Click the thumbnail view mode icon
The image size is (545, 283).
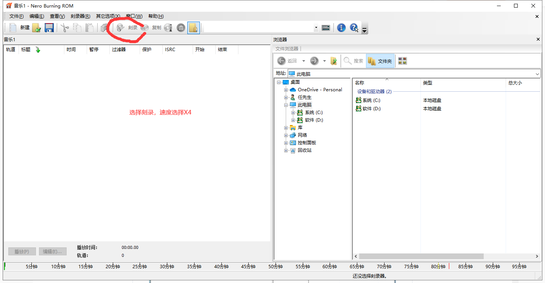pyautogui.click(x=403, y=61)
